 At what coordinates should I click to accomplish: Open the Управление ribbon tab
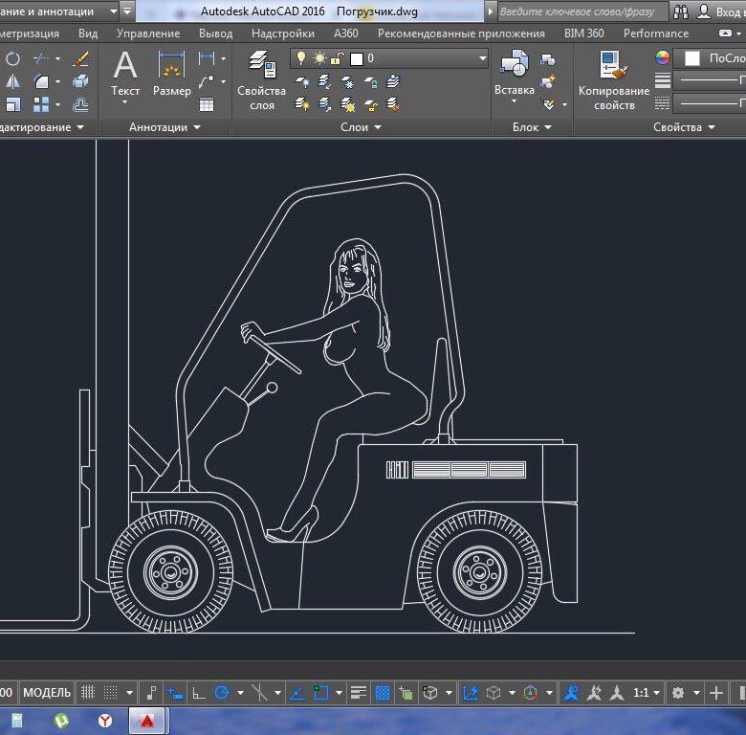147,33
